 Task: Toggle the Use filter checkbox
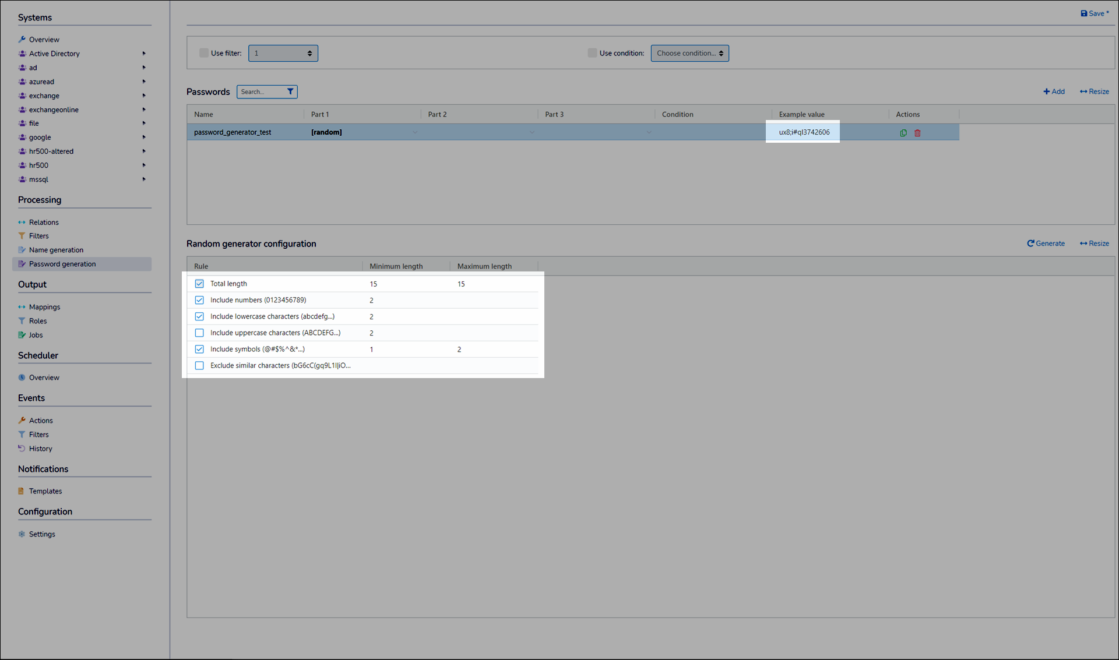tap(204, 53)
